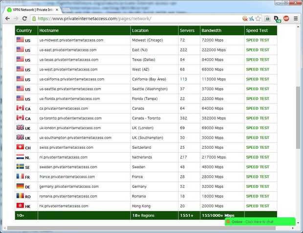Run SPEED TEST for UK (Southampton)
The width and height of the screenshot is (303, 233).
258,138
